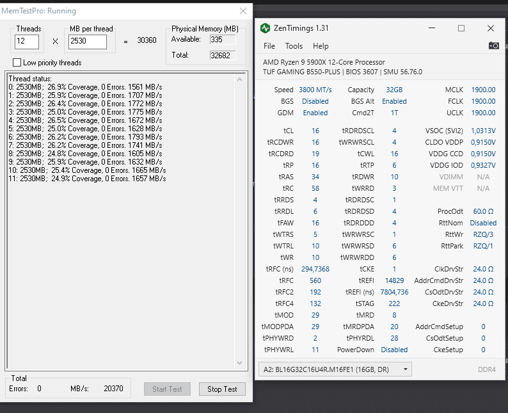Maximize the ZenTimings window
This screenshot has height=413, width=508.
461,28
